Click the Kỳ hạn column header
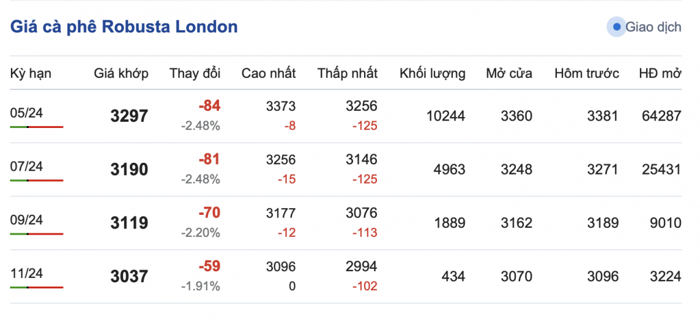Image resolution: width=700 pixels, height=319 pixels. [x=31, y=73]
